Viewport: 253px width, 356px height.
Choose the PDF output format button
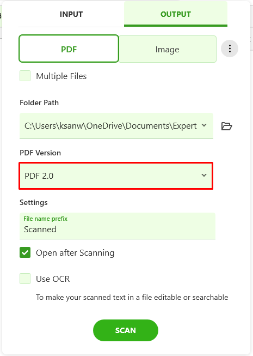(x=69, y=49)
